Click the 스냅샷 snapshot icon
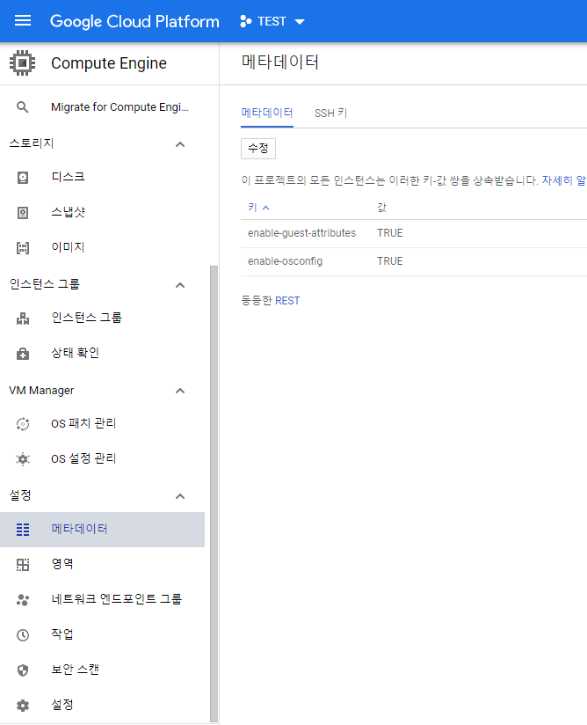The height and width of the screenshot is (725, 587). point(23,213)
